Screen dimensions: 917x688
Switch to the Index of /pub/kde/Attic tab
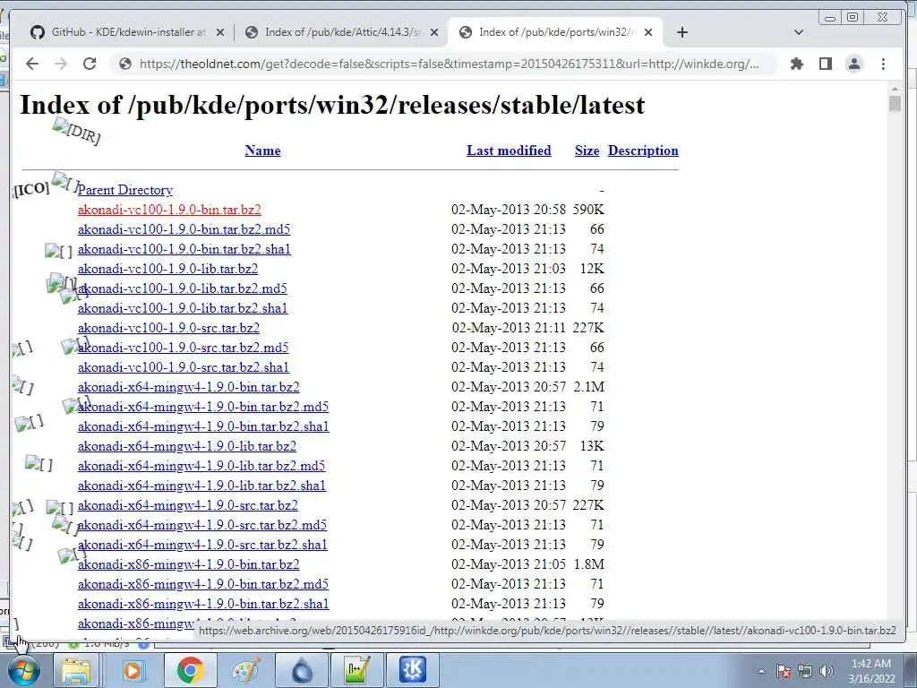(x=341, y=32)
